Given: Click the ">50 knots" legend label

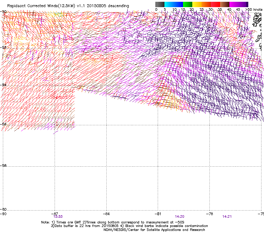Looking at the screenshot, I should click(x=254, y=10).
